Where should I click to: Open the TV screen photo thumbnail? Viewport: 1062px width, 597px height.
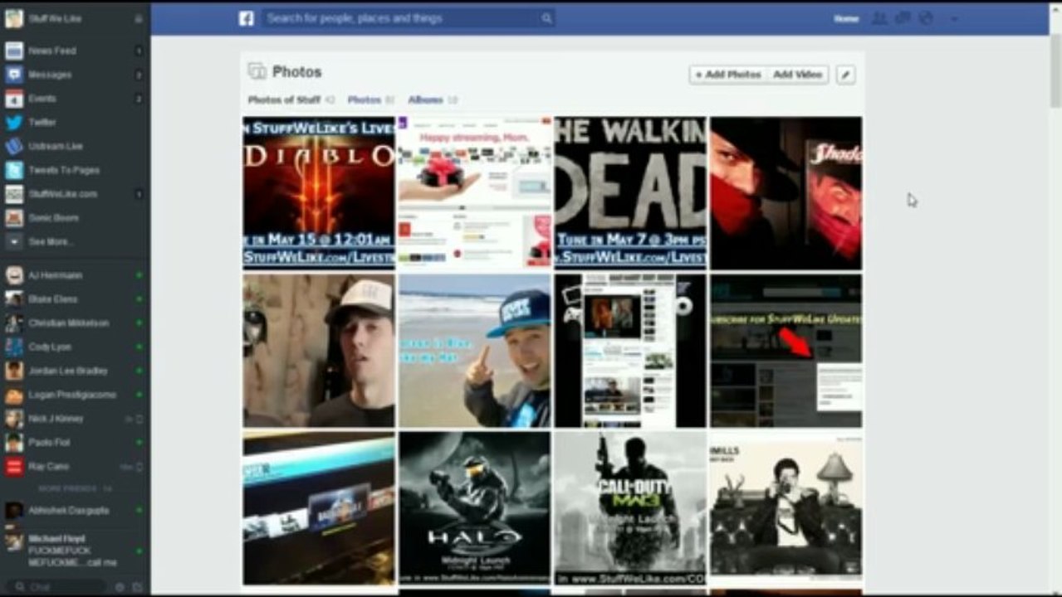318,507
